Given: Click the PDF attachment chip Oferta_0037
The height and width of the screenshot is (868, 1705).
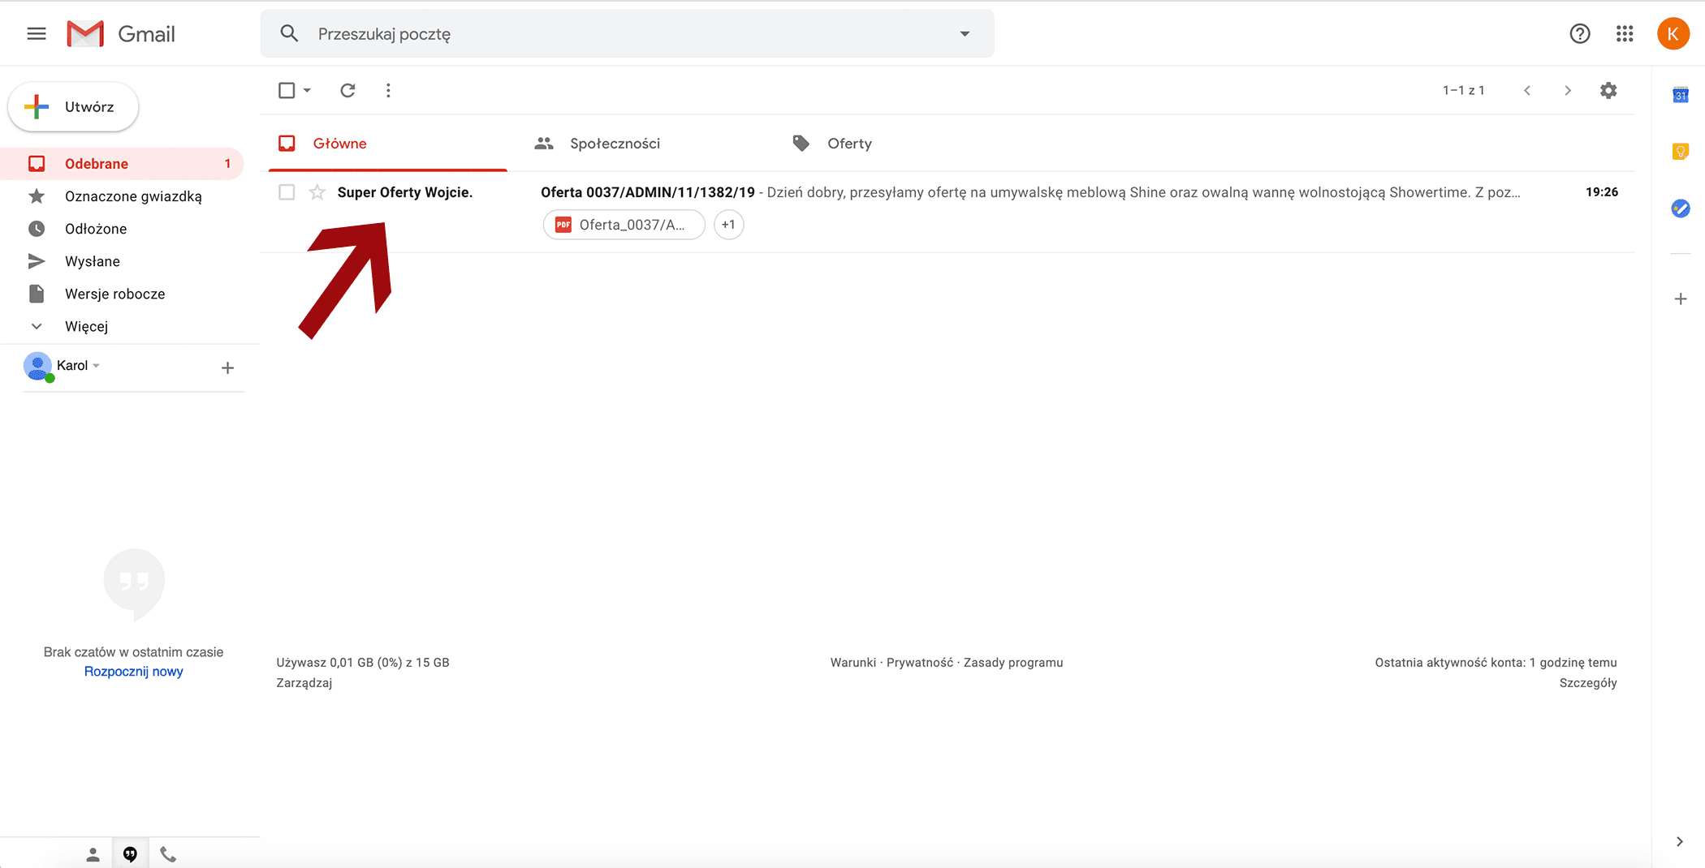Looking at the screenshot, I should pos(624,225).
